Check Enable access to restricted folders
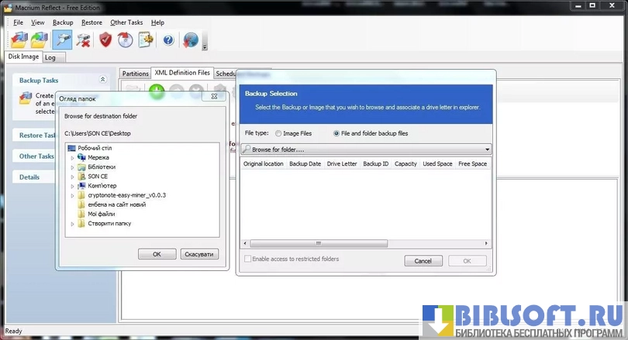This screenshot has width=628, height=340. point(248,259)
